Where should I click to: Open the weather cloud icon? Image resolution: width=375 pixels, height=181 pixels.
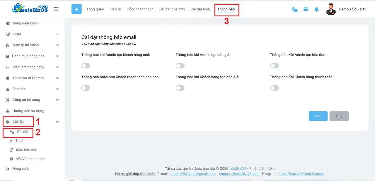pos(294,9)
